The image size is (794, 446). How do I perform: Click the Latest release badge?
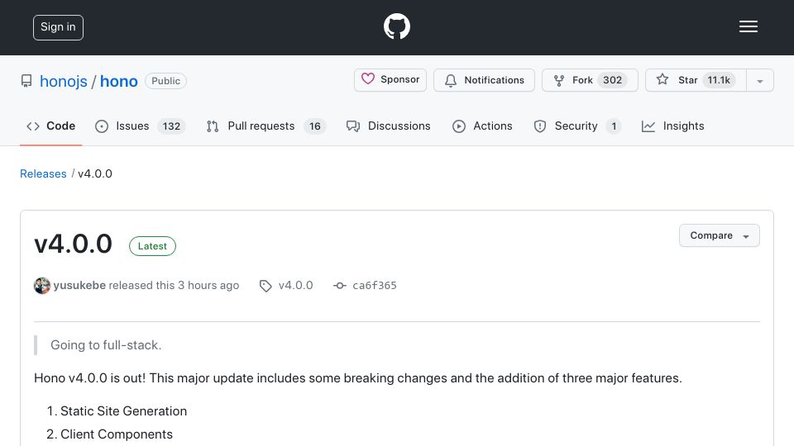point(152,246)
